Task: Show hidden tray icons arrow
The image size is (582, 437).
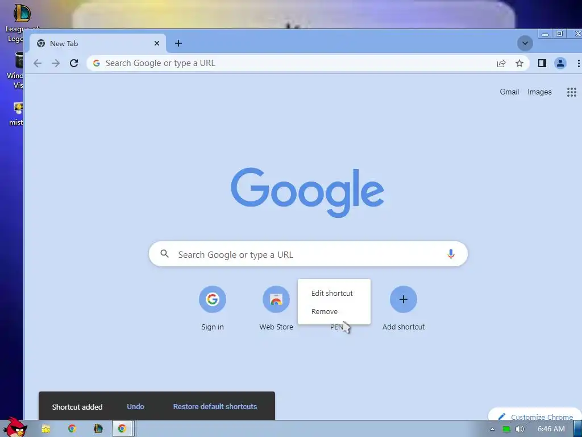Action: pyautogui.click(x=492, y=429)
